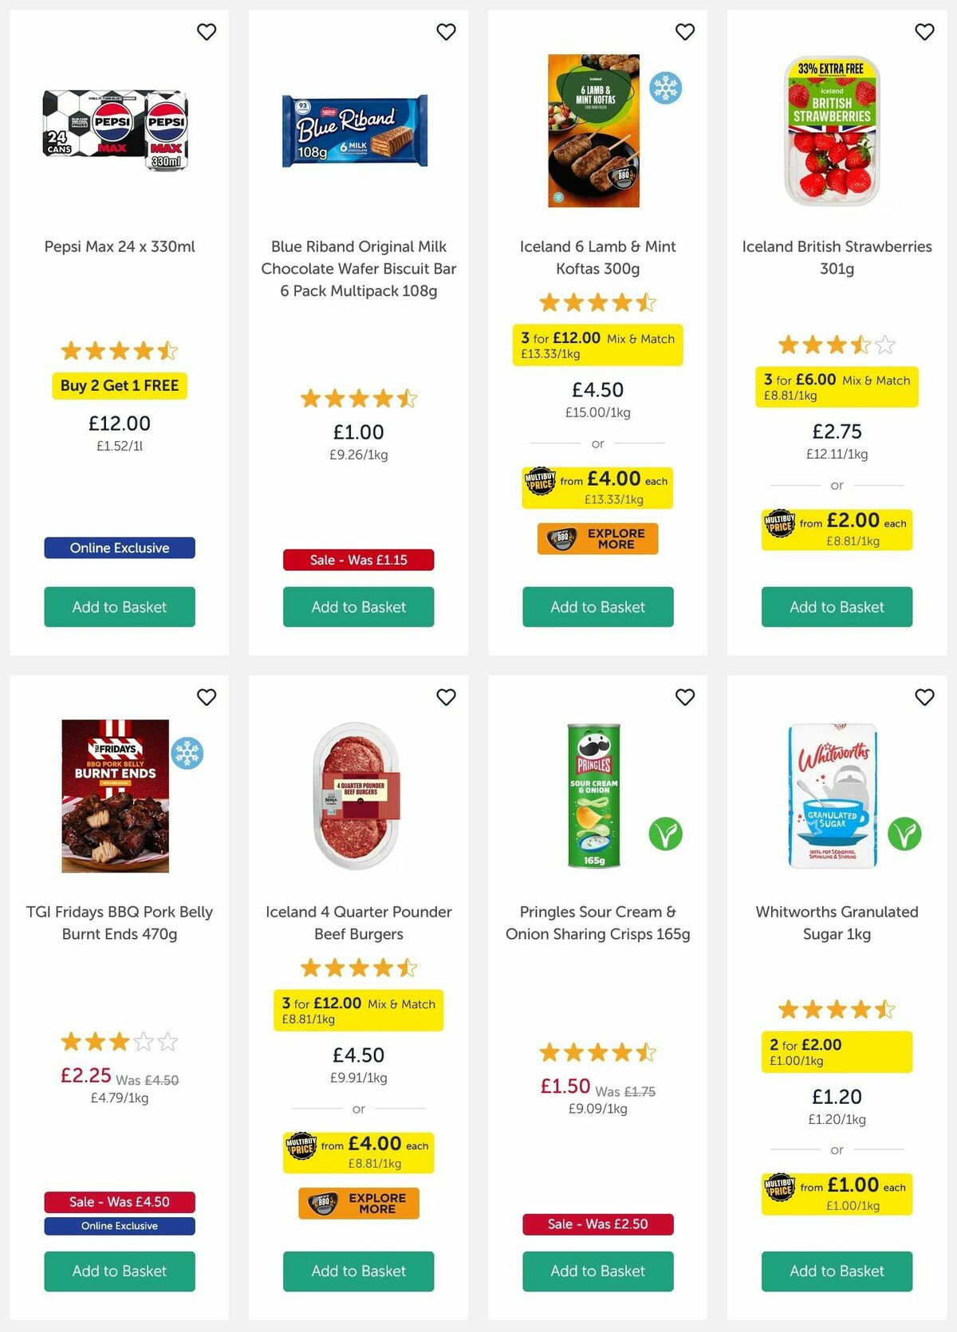Click heart icon on Pringles Sour Cream & Onion
957x1332 pixels.
[x=685, y=697]
